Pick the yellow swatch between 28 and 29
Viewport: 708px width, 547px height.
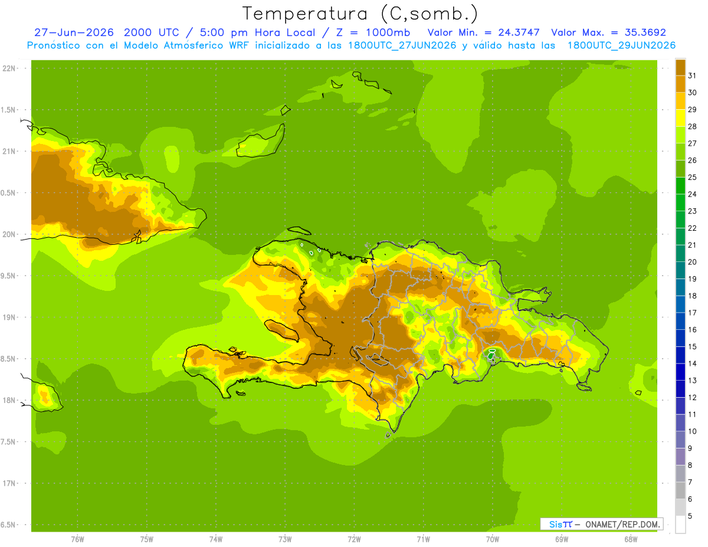pyautogui.click(x=680, y=118)
